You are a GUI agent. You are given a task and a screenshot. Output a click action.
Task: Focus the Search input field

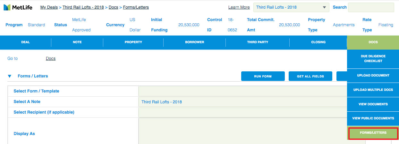[371, 7]
